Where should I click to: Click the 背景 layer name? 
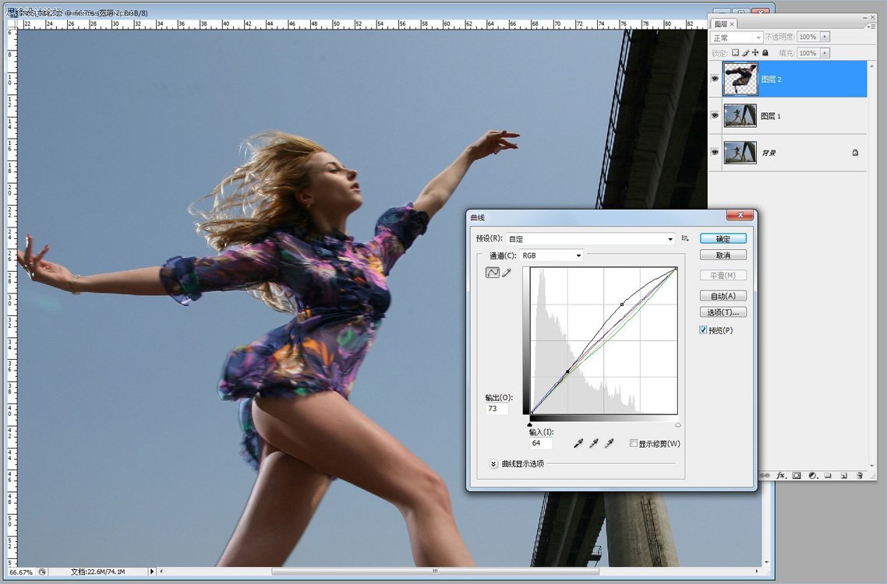click(769, 153)
